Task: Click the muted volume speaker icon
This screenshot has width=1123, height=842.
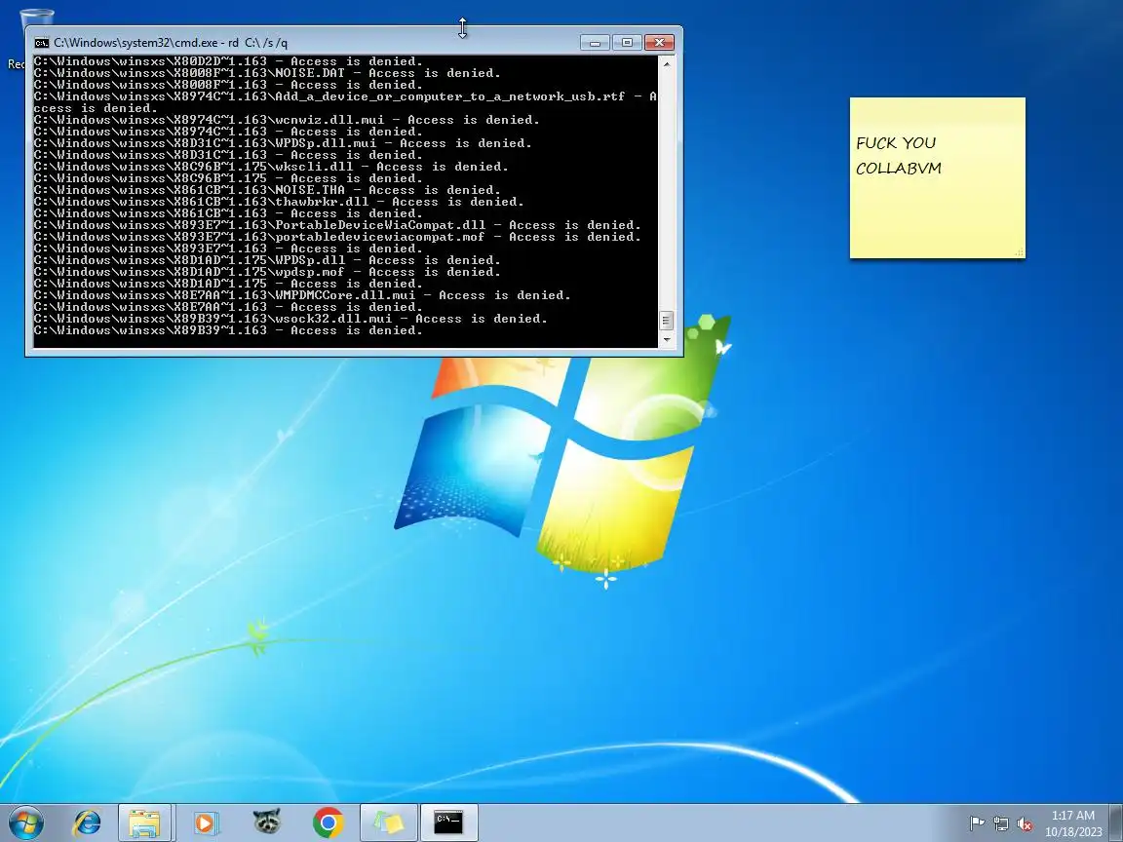Action: [1025, 824]
